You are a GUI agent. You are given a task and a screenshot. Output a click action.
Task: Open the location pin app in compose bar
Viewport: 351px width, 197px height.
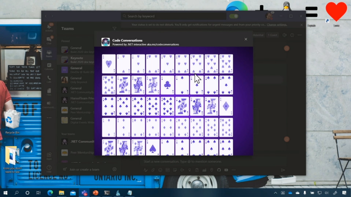click(211, 170)
